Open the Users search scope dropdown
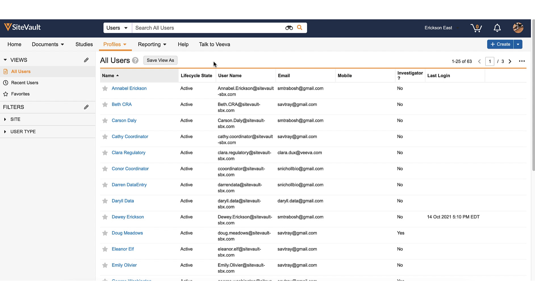 (x=118, y=28)
